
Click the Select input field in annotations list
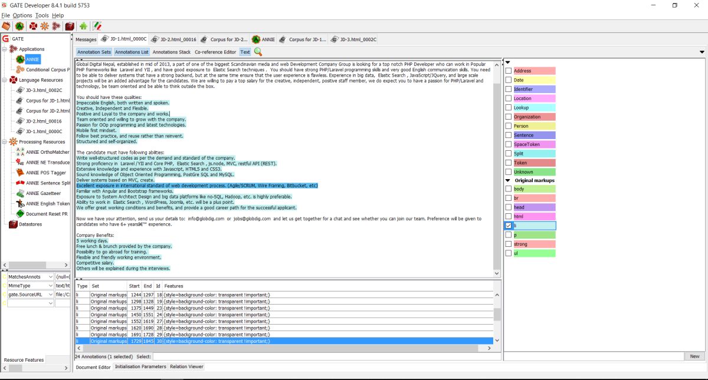[327, 356]
